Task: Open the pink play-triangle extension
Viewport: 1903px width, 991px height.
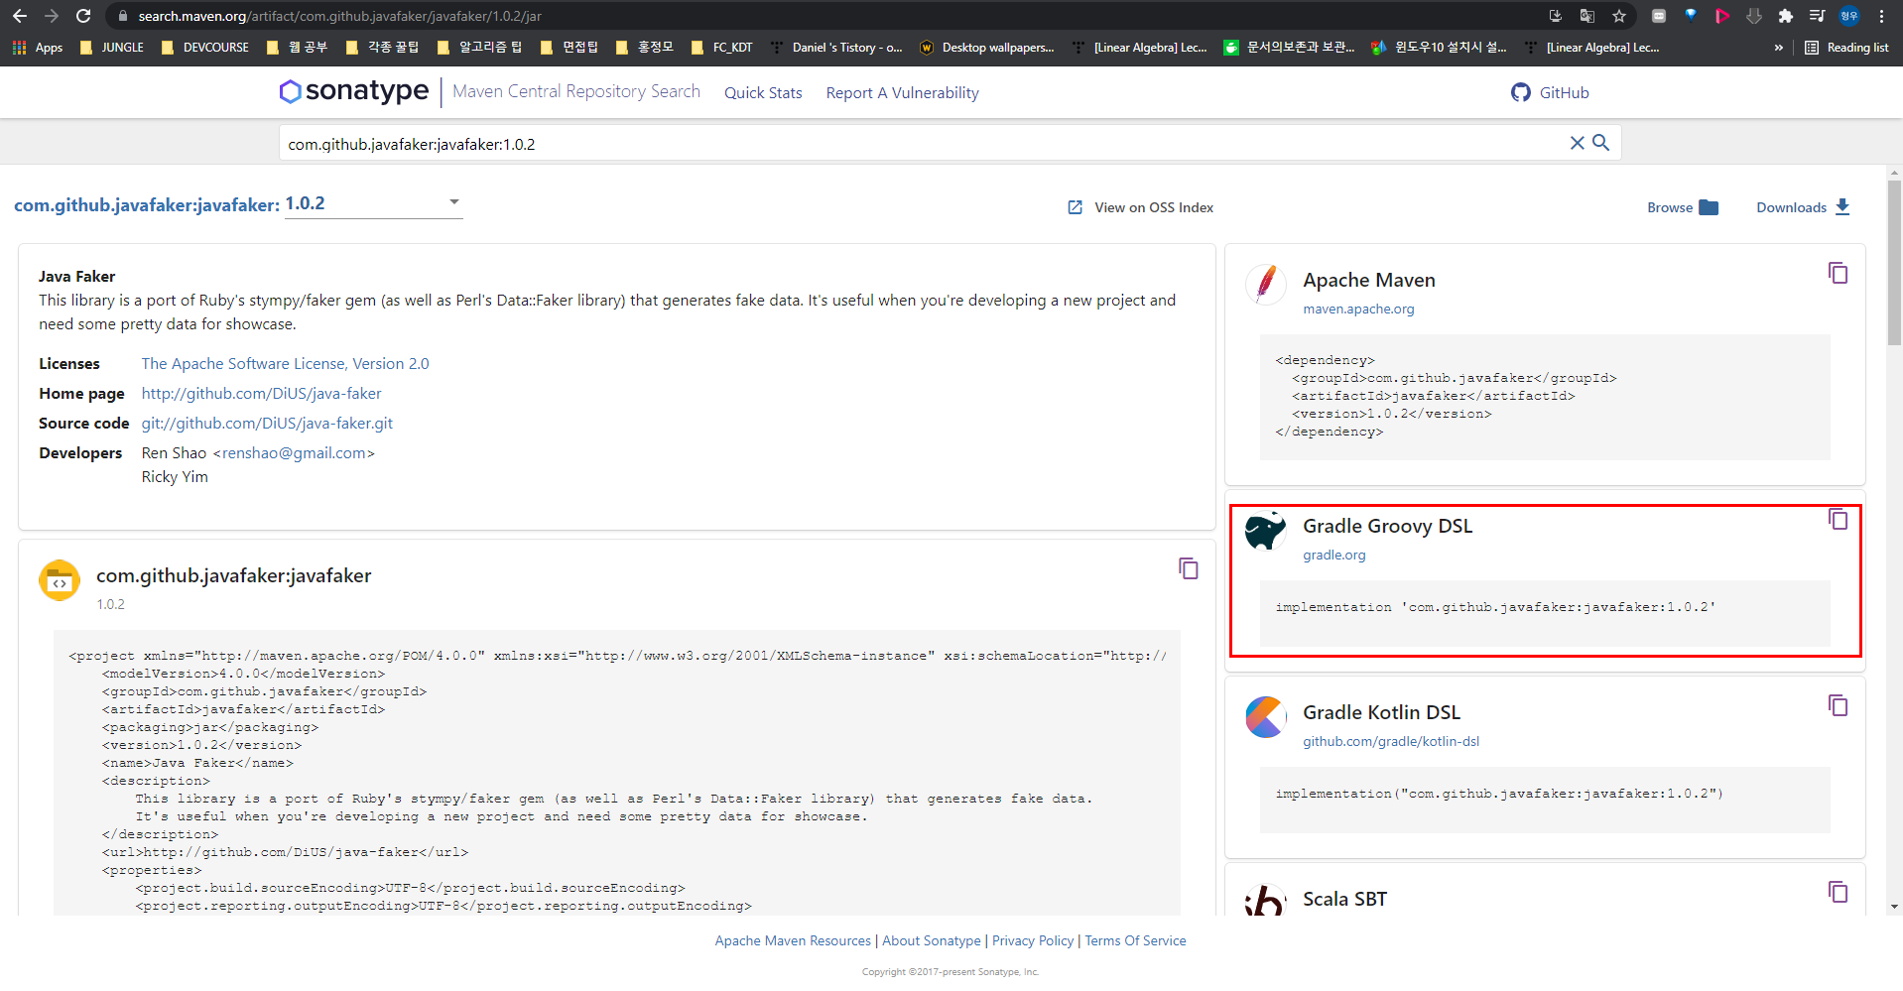Action: tap(1722, 16)
